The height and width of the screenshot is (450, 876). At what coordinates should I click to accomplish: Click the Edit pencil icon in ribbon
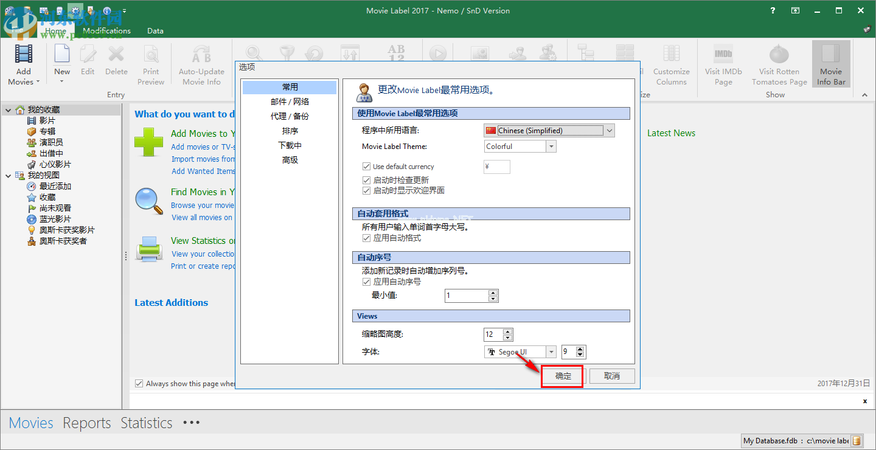88,54
